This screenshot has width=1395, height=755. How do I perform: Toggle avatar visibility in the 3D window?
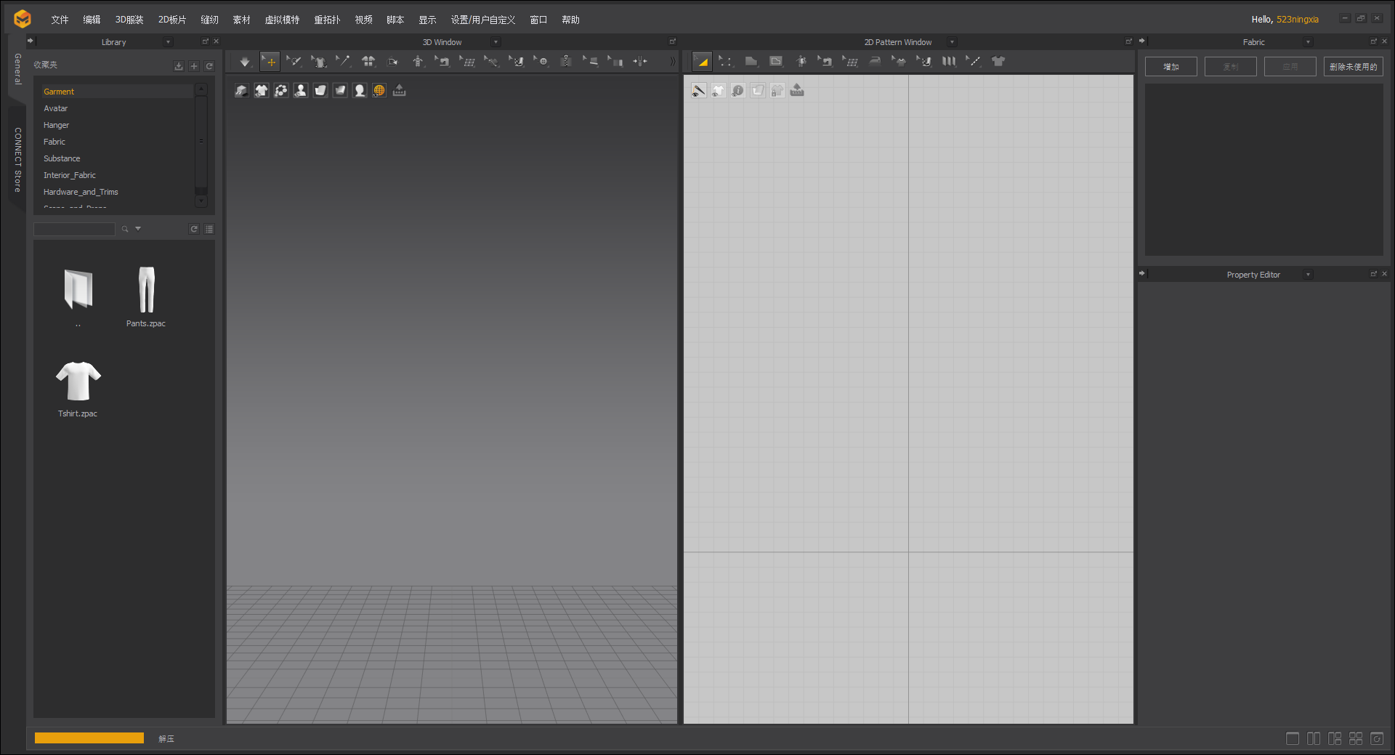click(x=300, y=90)
